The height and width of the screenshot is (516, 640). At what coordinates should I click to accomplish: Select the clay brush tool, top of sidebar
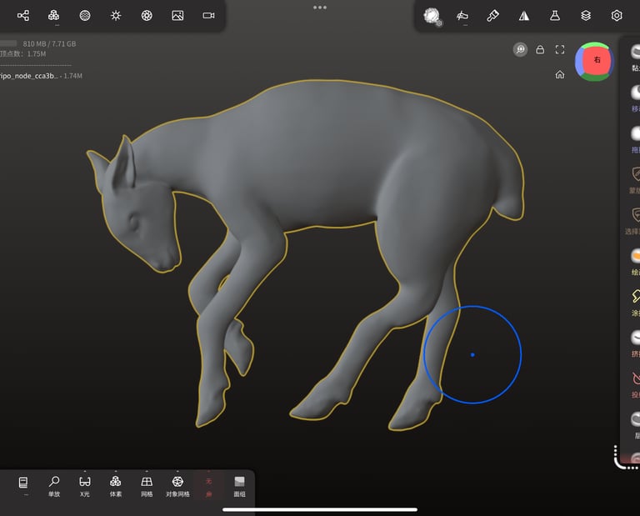(635, 58)
